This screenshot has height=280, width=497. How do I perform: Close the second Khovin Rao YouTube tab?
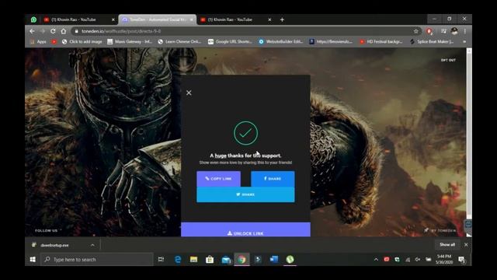pyautogui.click(x=269, y=19)
